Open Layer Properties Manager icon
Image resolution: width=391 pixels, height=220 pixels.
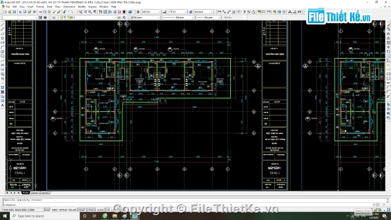tap(54, 18)
